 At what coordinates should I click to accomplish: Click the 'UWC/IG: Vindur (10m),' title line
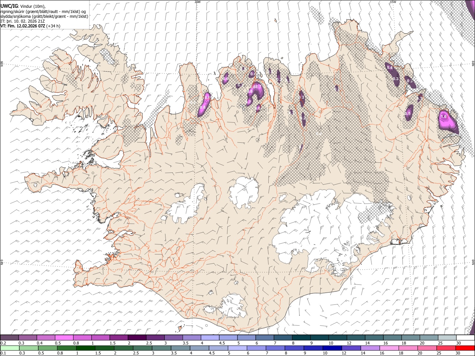point(23,6)
